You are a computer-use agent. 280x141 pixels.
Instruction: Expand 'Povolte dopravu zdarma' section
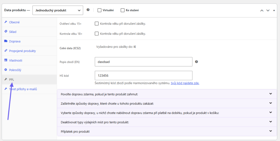167,94
